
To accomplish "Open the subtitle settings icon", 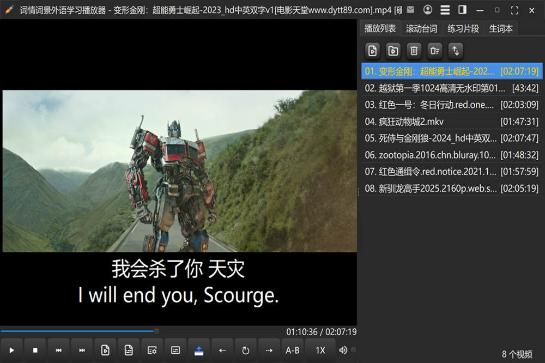I will pos(153,350).
